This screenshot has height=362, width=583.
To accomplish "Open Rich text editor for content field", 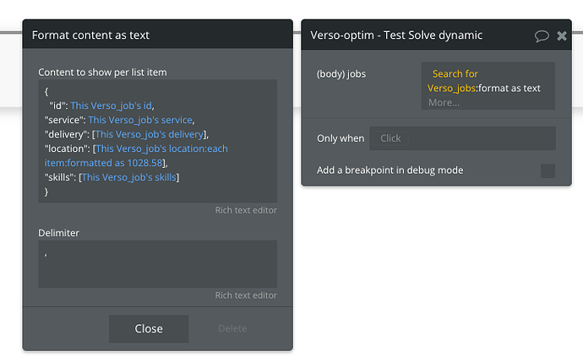I will pos(245,210).
